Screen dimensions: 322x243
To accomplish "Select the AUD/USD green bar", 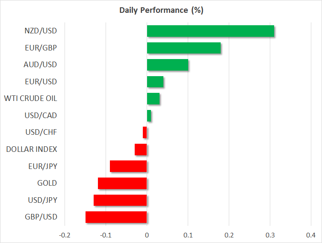I will point(167,65).
